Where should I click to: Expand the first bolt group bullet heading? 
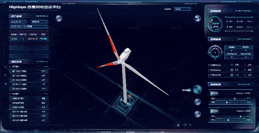[x=15, y=66]
